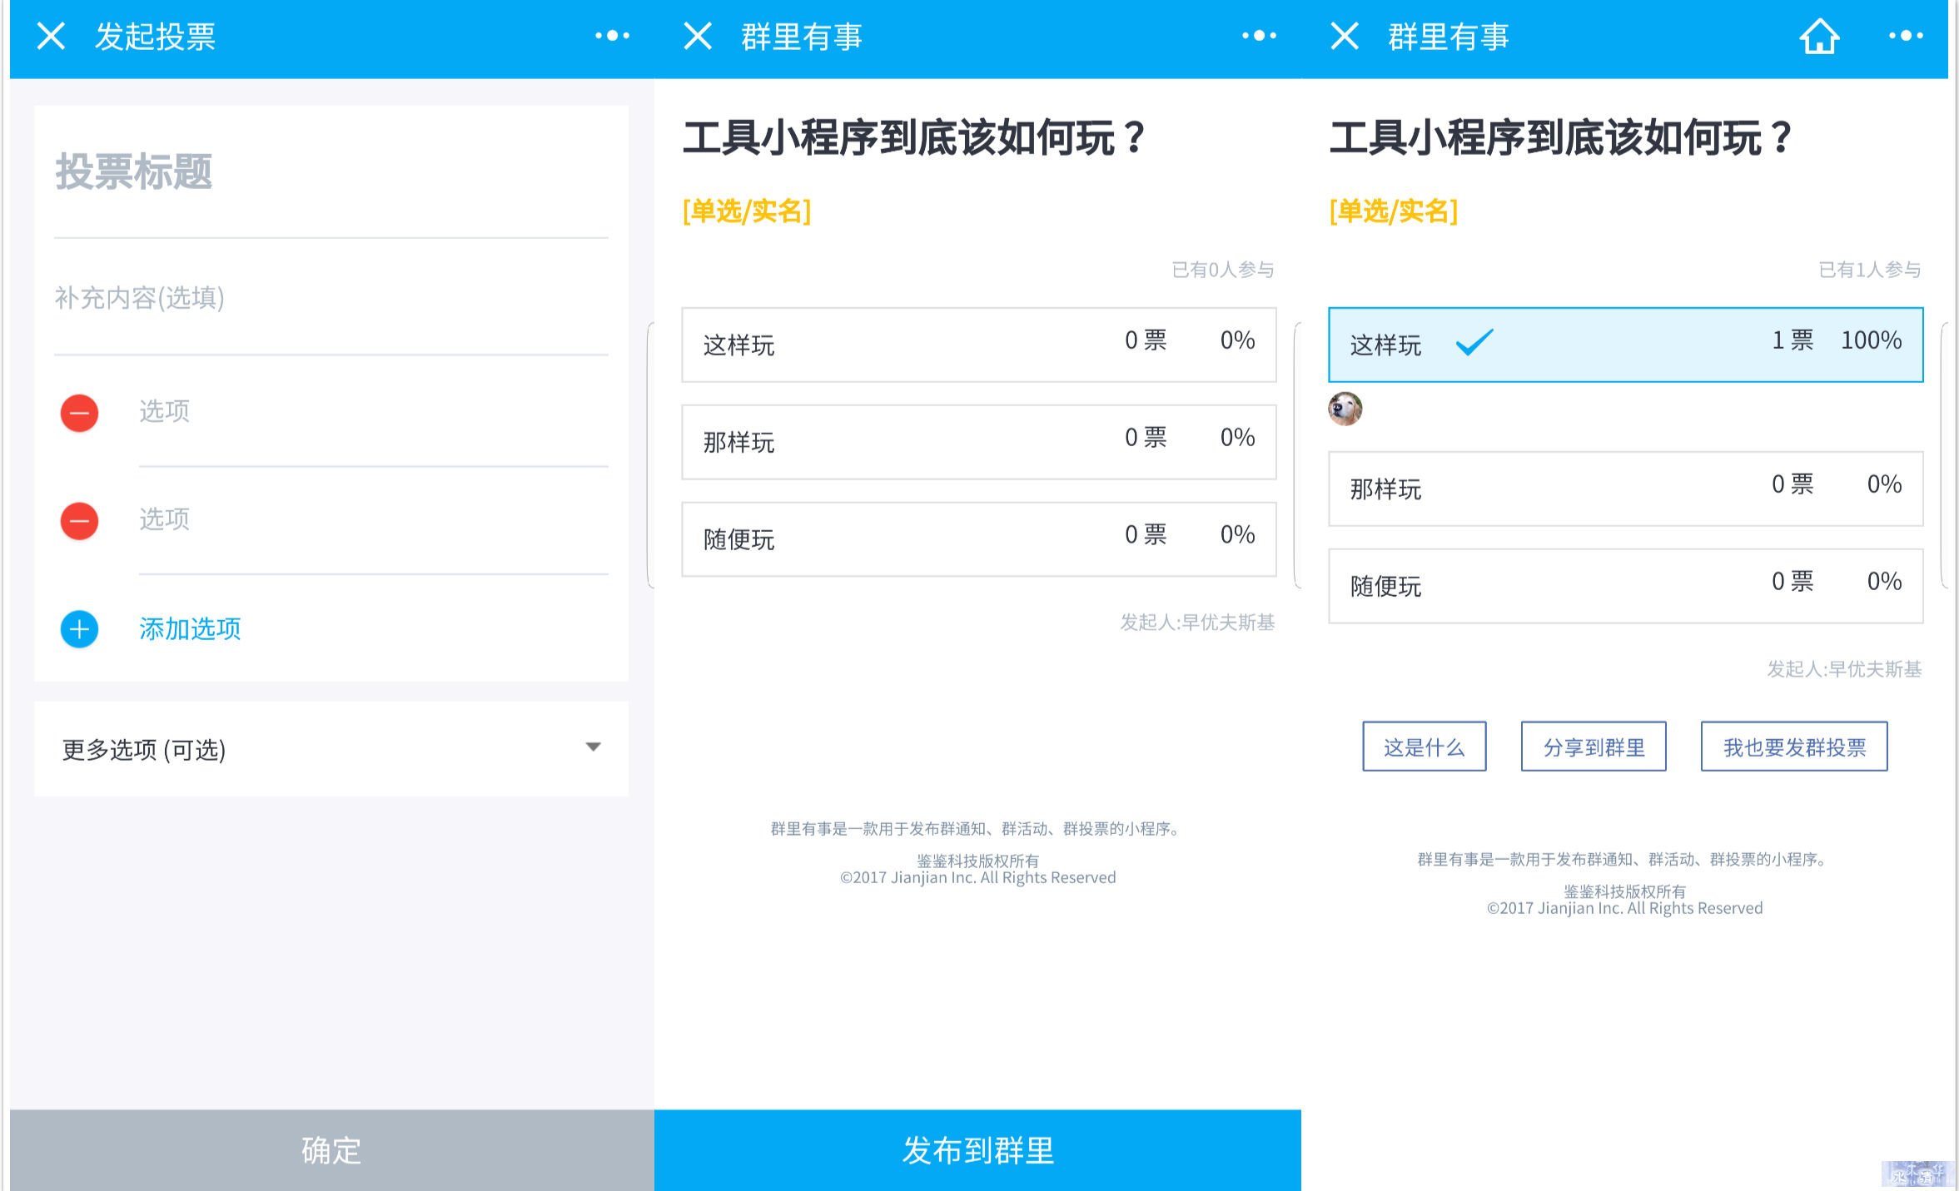Select 随便玩 option in middle preview screen
Image resolution: width=1959 pixels, height=1191 pixels.
pyautogui.click(x=979, y=539)
